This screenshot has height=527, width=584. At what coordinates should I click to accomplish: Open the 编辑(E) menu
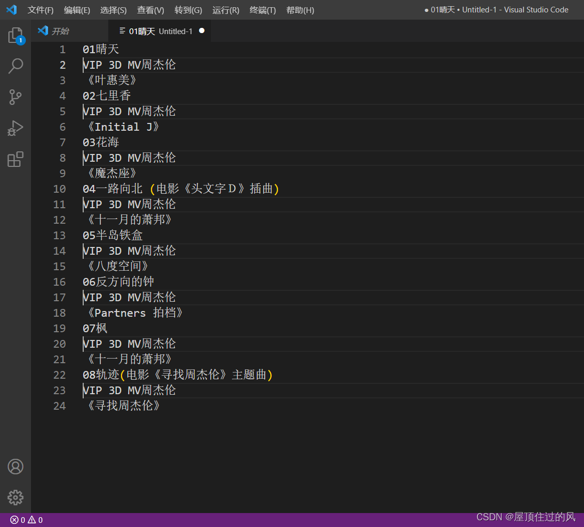76,10
